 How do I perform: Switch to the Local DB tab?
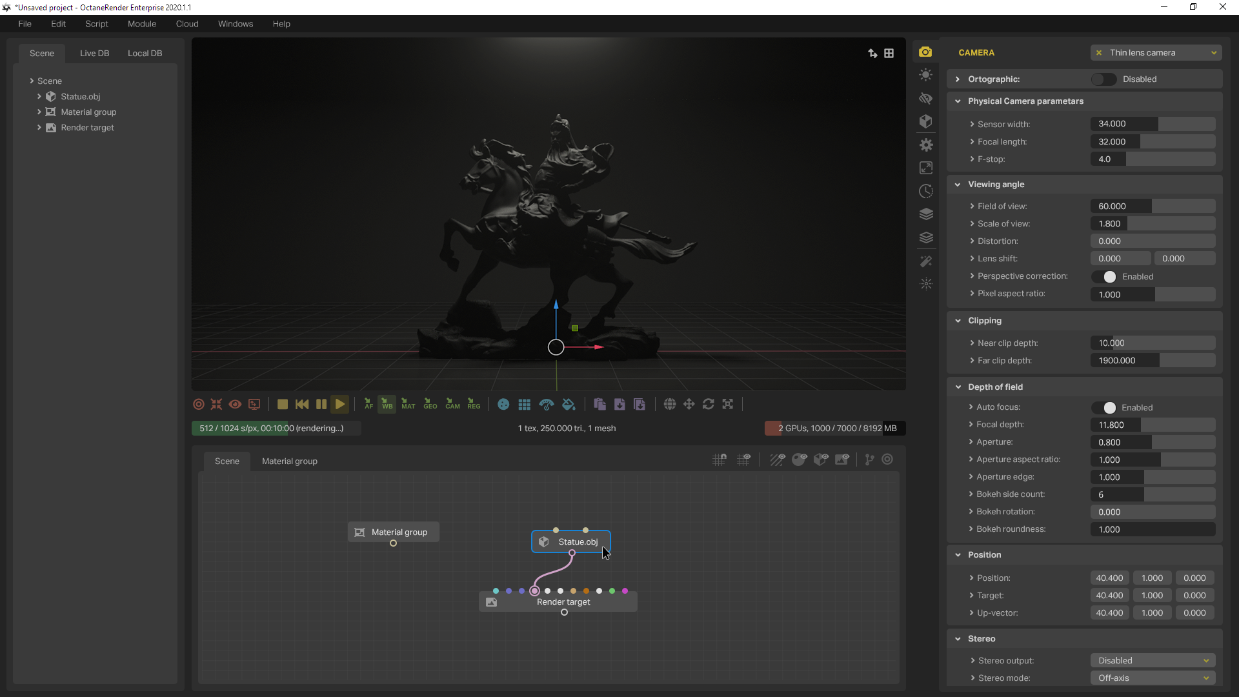145,54
